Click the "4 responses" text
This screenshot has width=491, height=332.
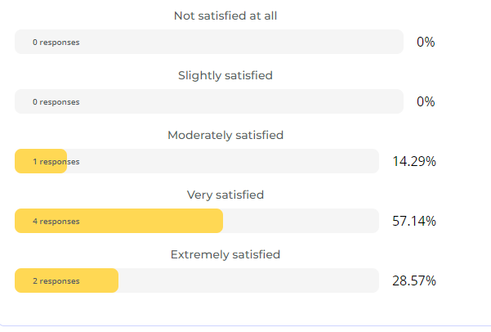click(x=56, y=222)
